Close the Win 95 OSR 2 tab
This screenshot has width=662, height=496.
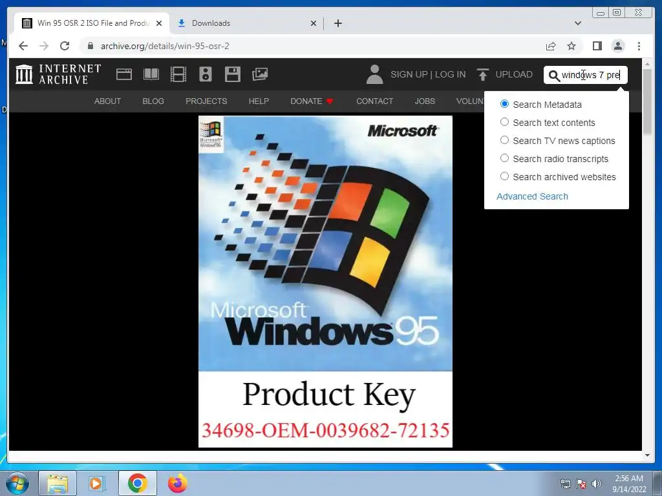pyautogui.click(x=159, y=23)
